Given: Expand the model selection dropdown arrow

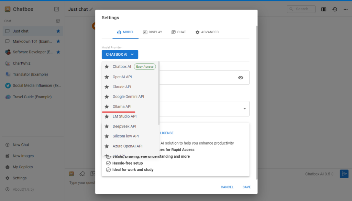Looking at the screenshot, I should (245, 109).
